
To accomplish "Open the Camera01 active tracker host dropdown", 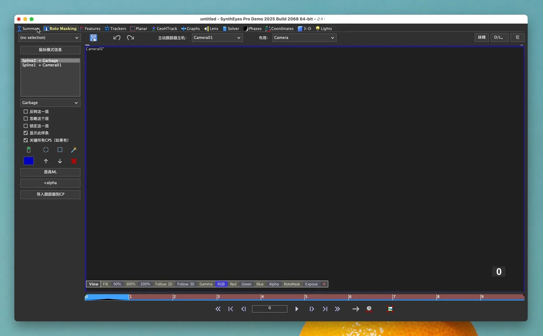I will pos(217,38).
